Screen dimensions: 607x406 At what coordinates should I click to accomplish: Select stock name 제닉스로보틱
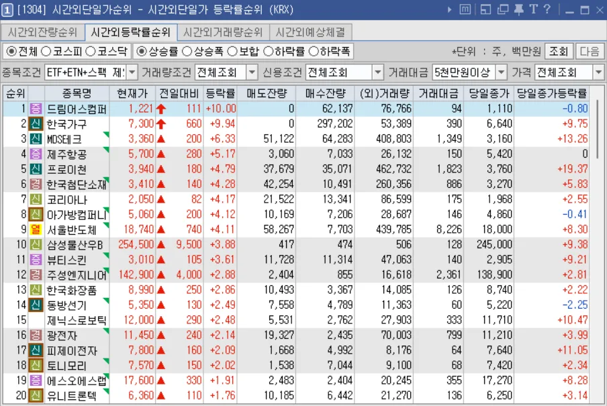click(77, 321)
